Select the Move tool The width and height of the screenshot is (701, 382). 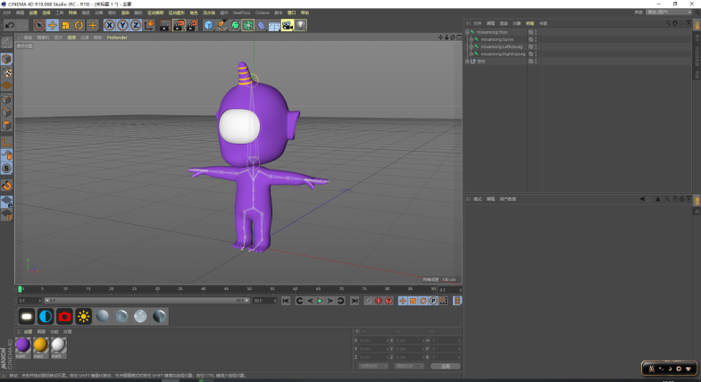click(53, 25)
